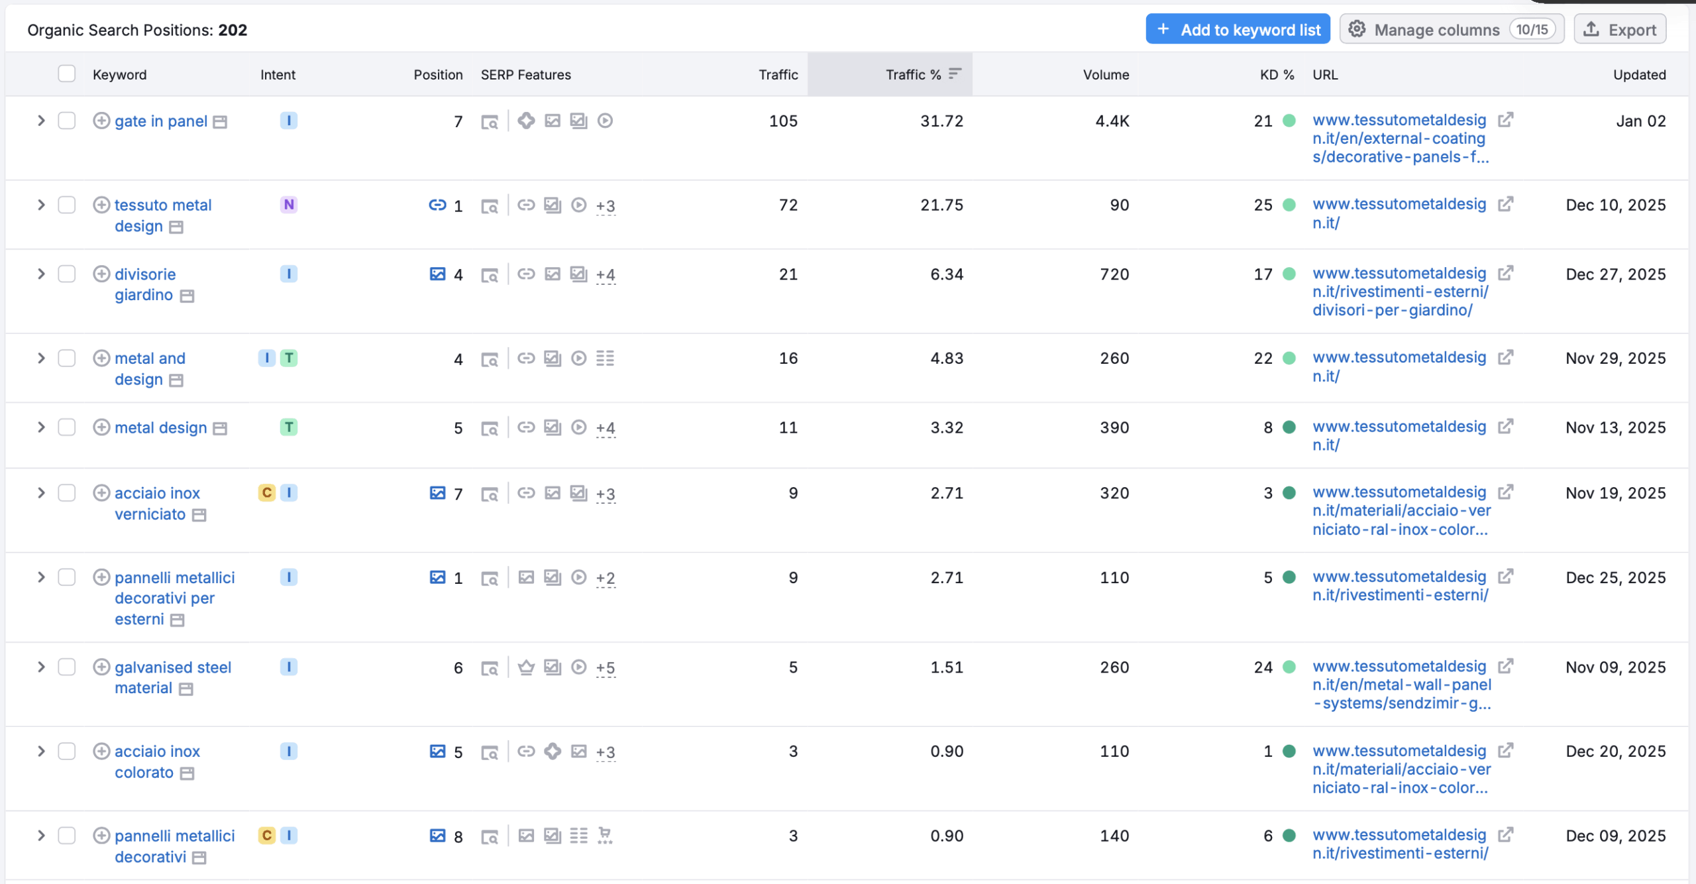Expand the metal and design row chevron
This screenshot has width=1696, height=884.
(41, 359)
